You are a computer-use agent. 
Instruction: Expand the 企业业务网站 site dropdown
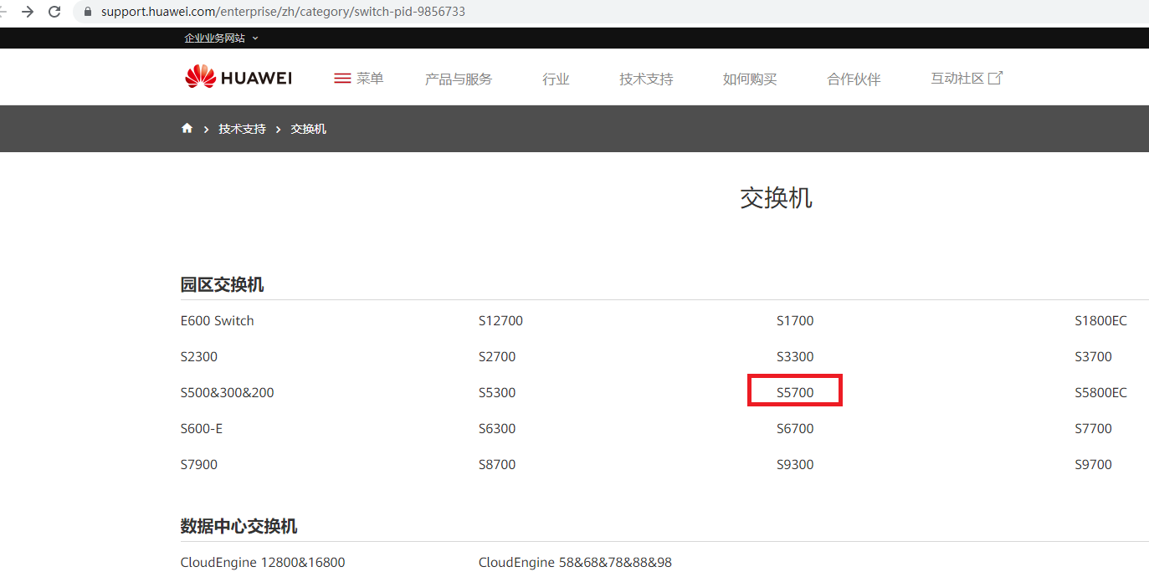click(x=222, y=38)
